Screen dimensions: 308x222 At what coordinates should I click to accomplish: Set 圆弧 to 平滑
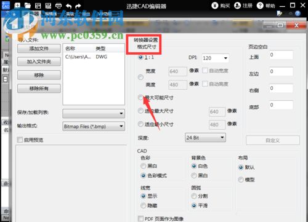click(x=194, y=205)
